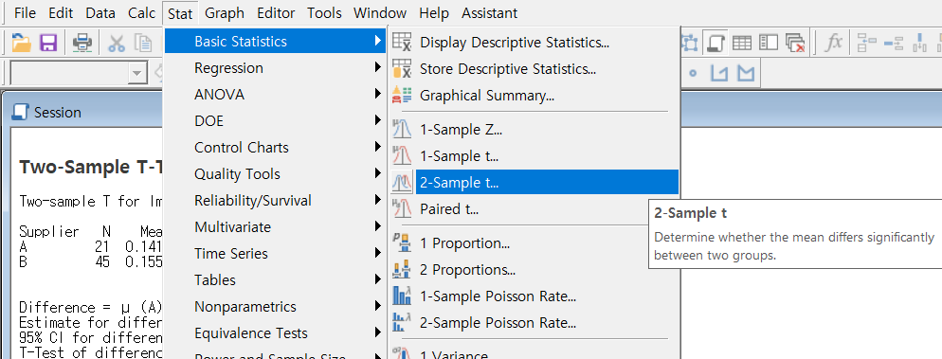
Task: Open the Calc menu
Action: point(142,12)
